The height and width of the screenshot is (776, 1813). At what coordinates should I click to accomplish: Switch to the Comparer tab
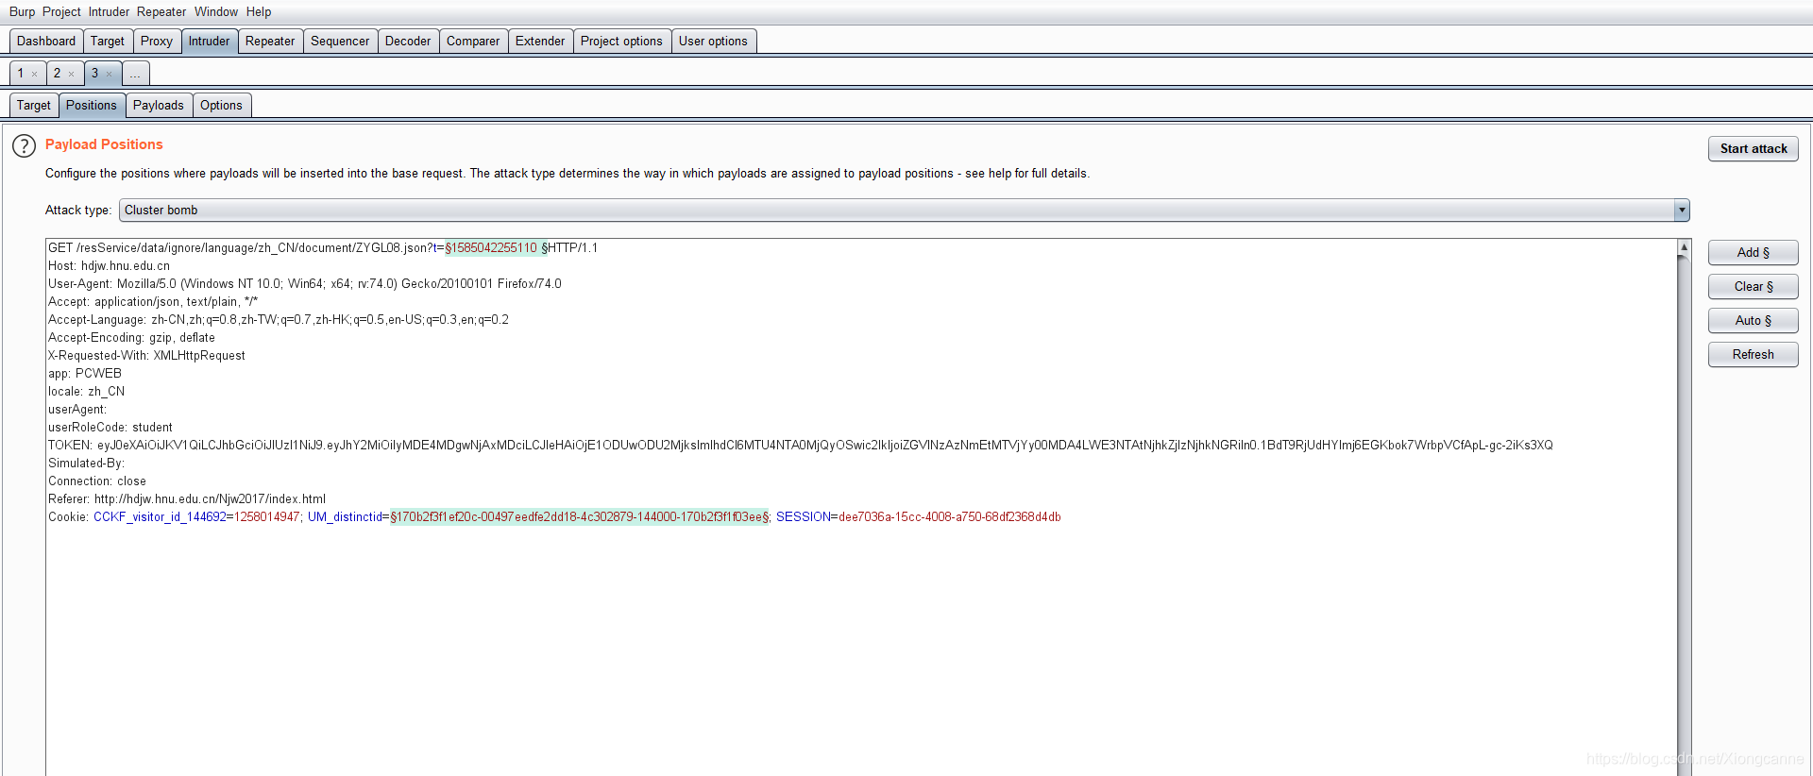pyautogui.click(x=473, y=42)
